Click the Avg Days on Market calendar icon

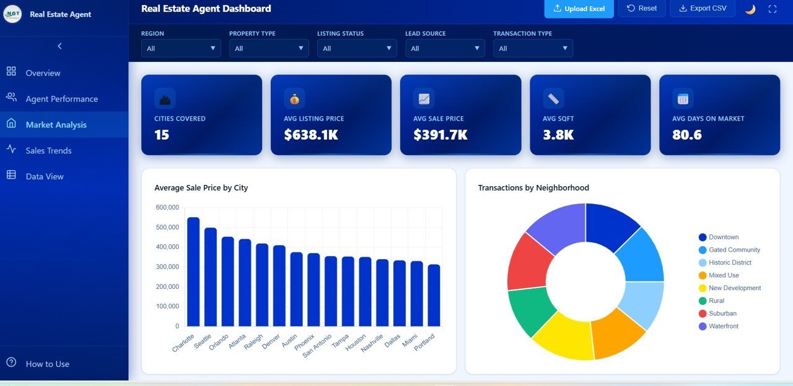click(682, 98)
